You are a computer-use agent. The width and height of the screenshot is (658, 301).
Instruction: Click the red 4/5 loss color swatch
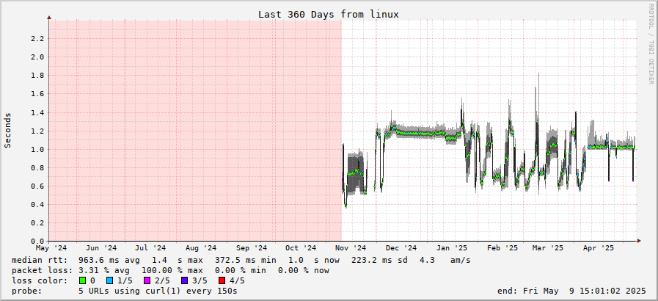tap(222, 280)
